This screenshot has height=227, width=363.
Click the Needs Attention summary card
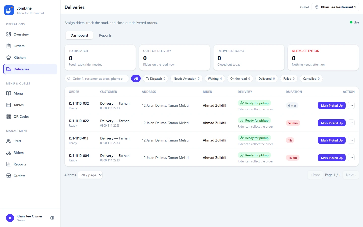pyautogui.click(x=323, y=58)
